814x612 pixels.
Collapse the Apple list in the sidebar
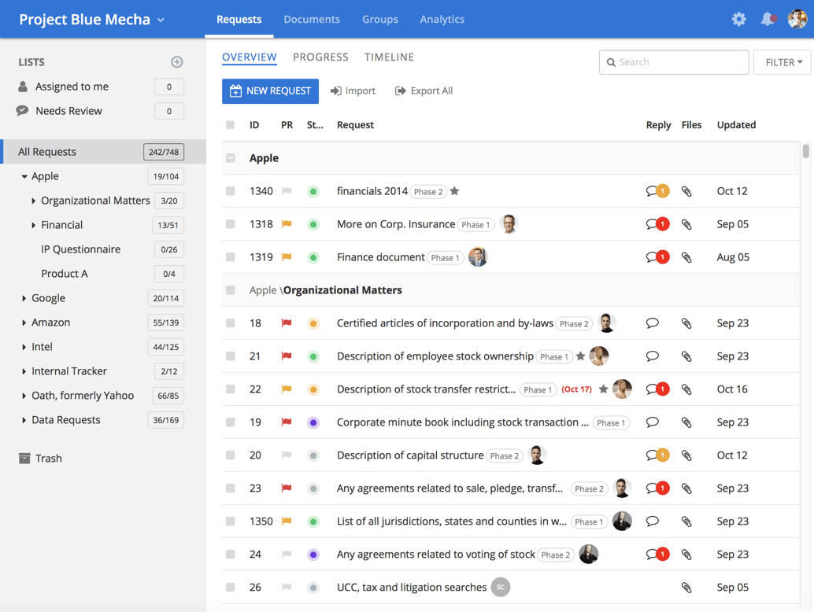(x=24, y=176)
